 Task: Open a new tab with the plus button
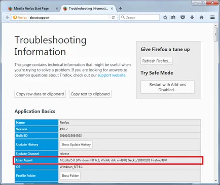[x=120, y=9]
